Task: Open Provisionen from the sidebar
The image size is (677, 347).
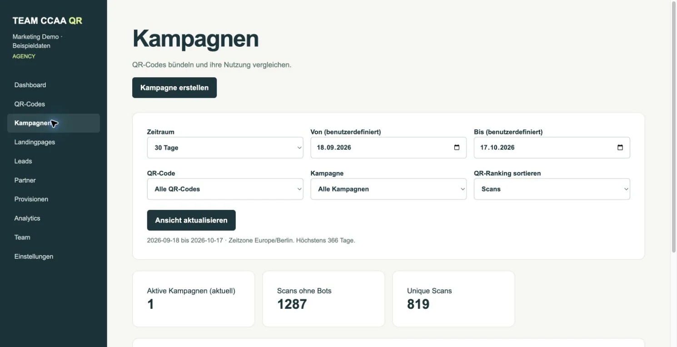Action: click(x=54, y=199)
